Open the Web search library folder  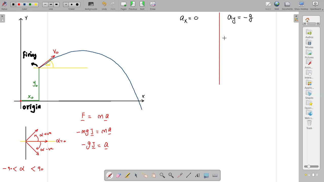click(x=309, y=115)
